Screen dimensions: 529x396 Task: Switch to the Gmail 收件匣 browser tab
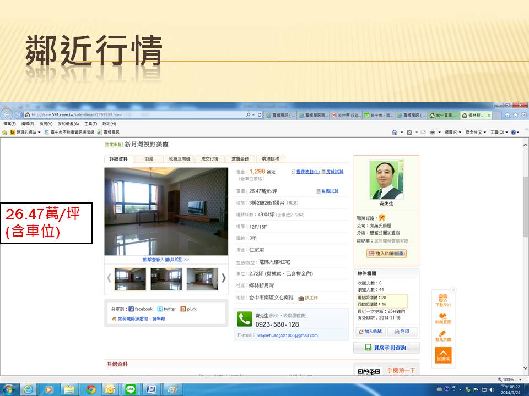pos(346,115)
